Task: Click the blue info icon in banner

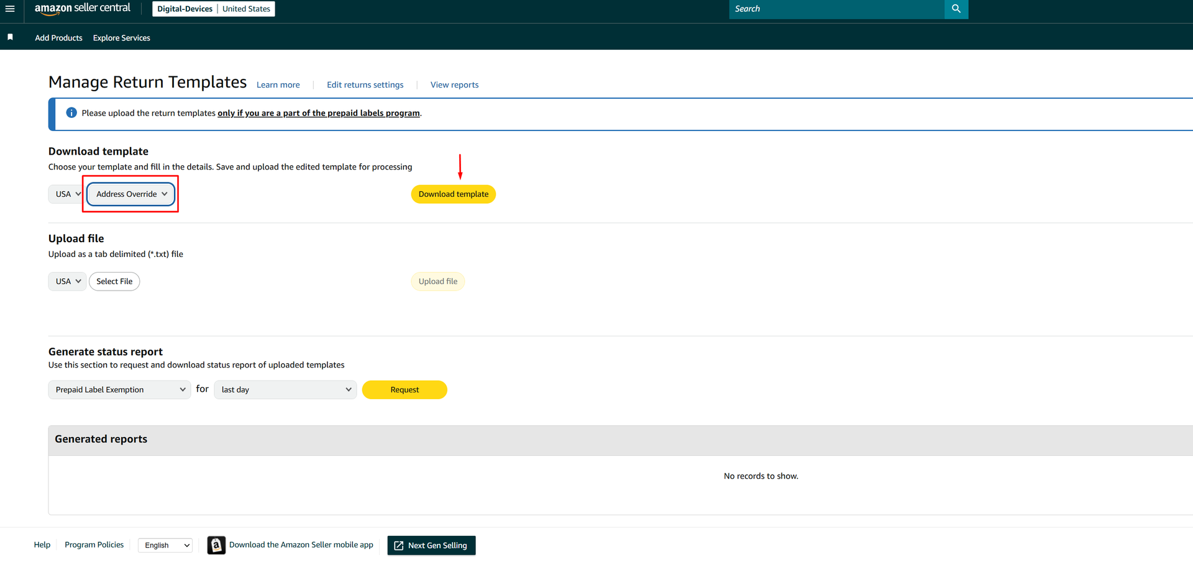Action: pyautogui.click(x=71, y=113)
